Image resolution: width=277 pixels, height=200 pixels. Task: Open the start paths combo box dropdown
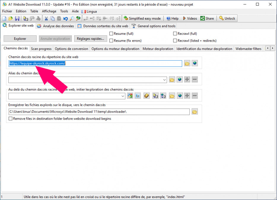pos(123,96)
